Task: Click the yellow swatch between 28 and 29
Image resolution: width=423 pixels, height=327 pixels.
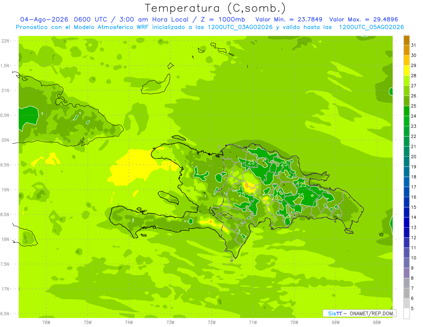Action: coord(406,71)
